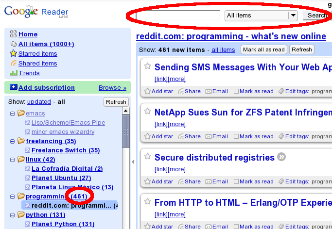The width and height of the screenshot is (332, 229).
Task: Open the Home link
Action: click(x=28, y=34)
